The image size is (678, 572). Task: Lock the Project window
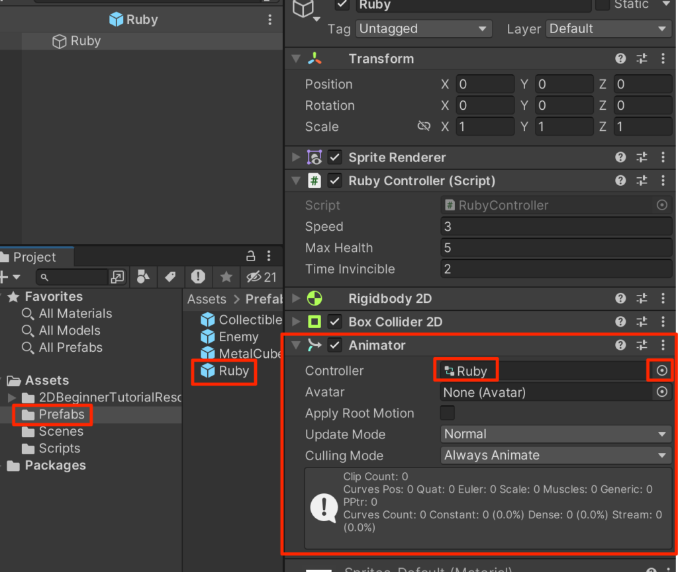[250, 256]
